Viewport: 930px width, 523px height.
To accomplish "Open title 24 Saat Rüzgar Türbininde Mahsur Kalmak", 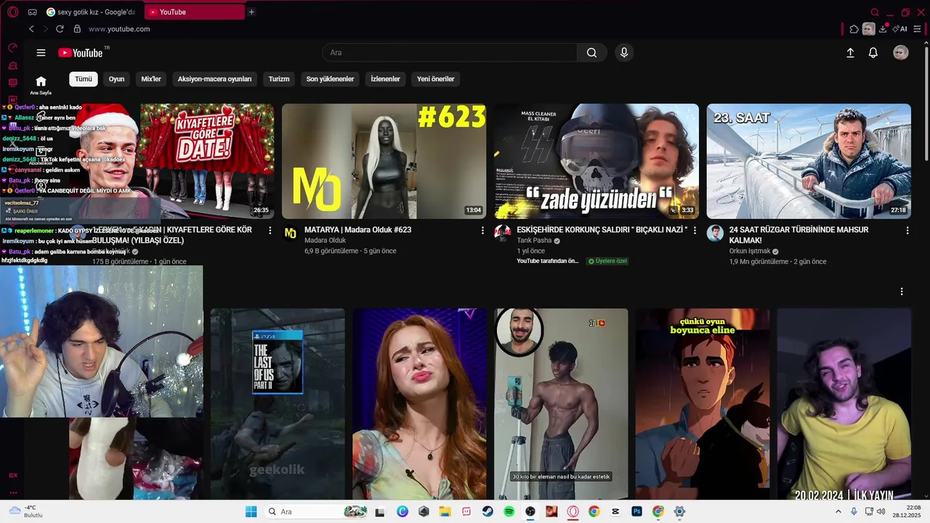I will click(798, 235).
